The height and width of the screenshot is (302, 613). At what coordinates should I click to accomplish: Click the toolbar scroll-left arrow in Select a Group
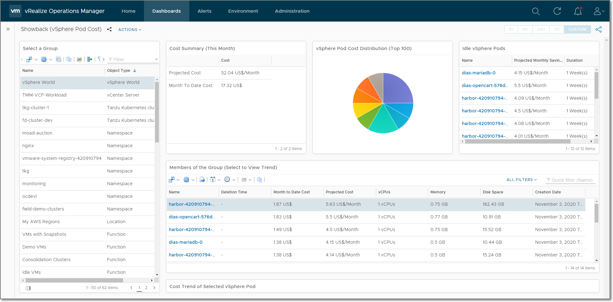22,59
